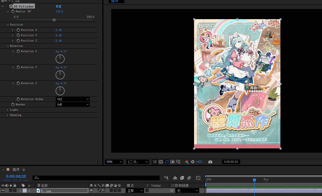
Task: Hide layer 1.jpg with eye toggle
Action: click(3, 190)
